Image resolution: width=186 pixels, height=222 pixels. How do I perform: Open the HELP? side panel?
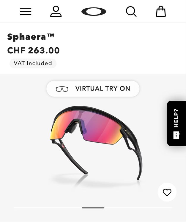point(176,123)
